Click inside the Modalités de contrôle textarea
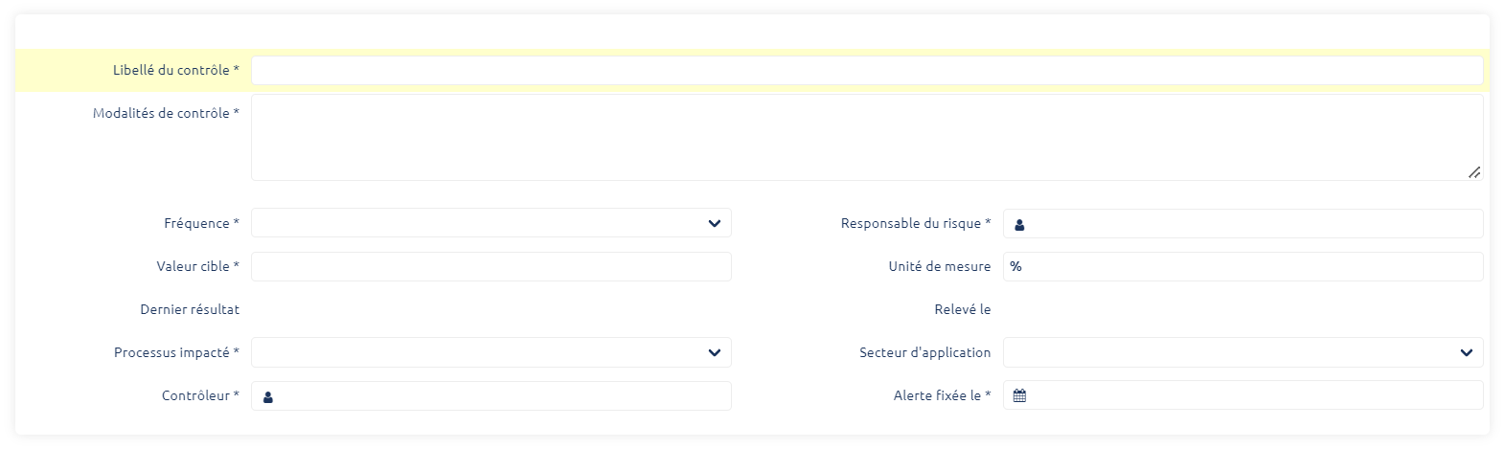Screen dimensions: 1505x449 [866, 137]
